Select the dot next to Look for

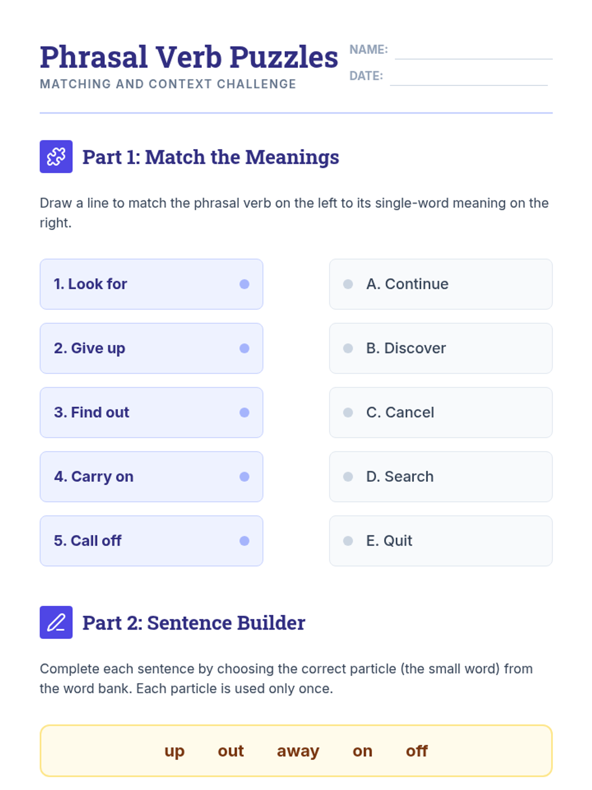244,284
